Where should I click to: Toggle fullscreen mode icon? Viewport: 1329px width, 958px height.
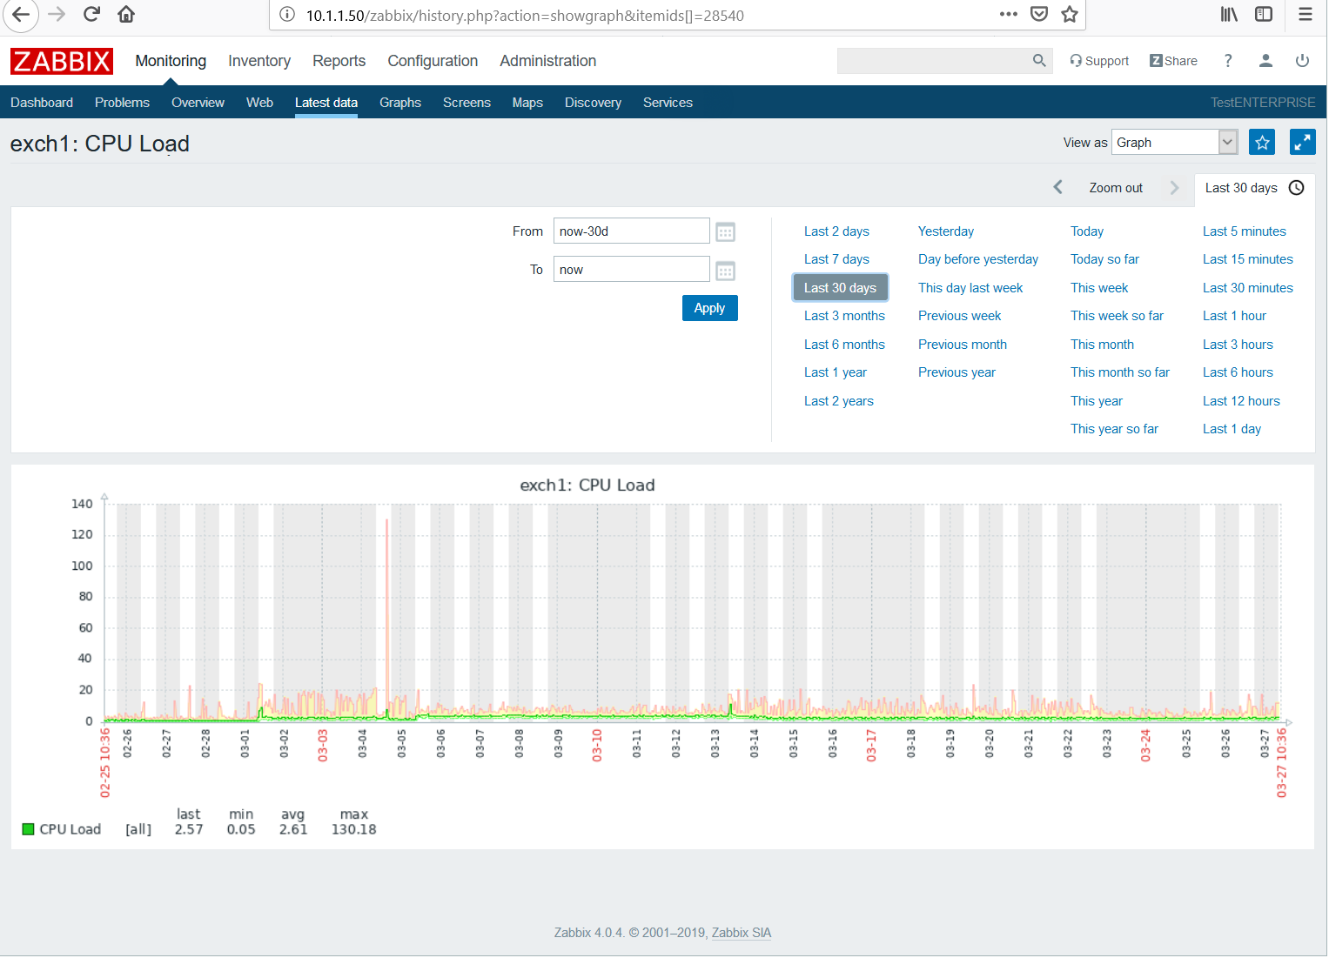click(1302, 142)
